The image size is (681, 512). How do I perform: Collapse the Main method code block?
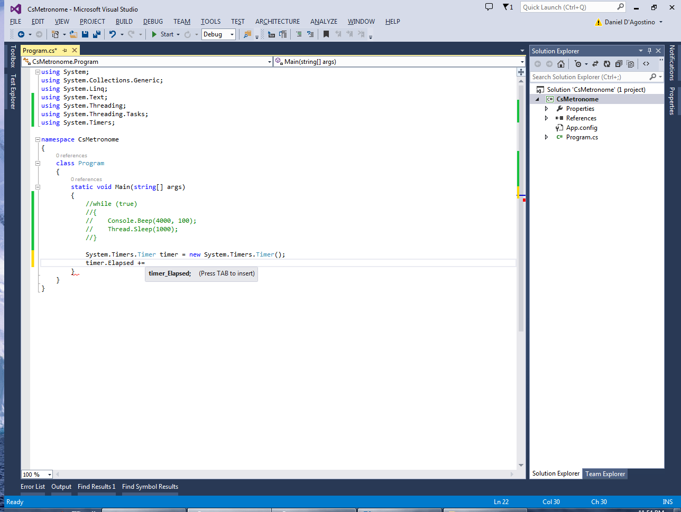[x=38, y=187]
